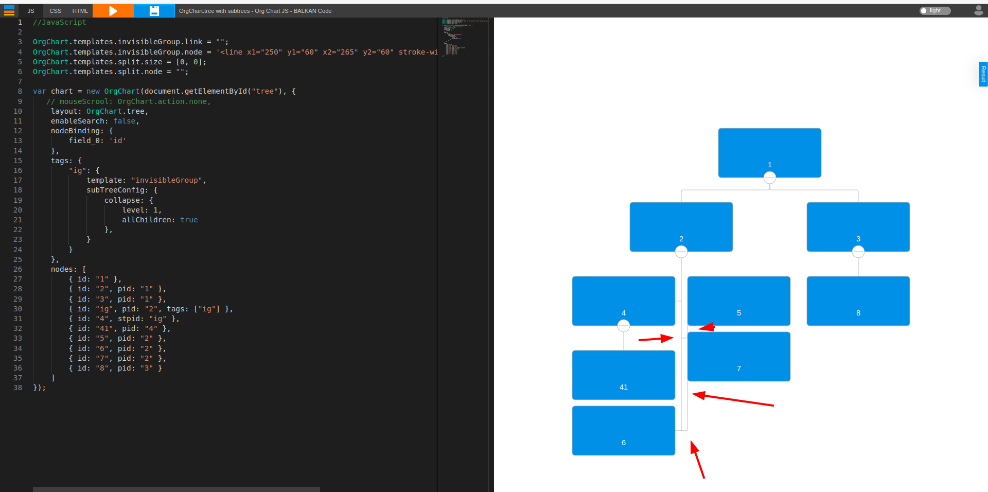Toggle the light/dark theme switch
Viewport: 988px width, 492px height.
point(934,10)
